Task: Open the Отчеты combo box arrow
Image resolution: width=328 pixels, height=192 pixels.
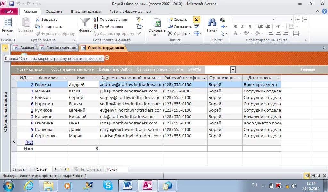Action: (233, 69)
